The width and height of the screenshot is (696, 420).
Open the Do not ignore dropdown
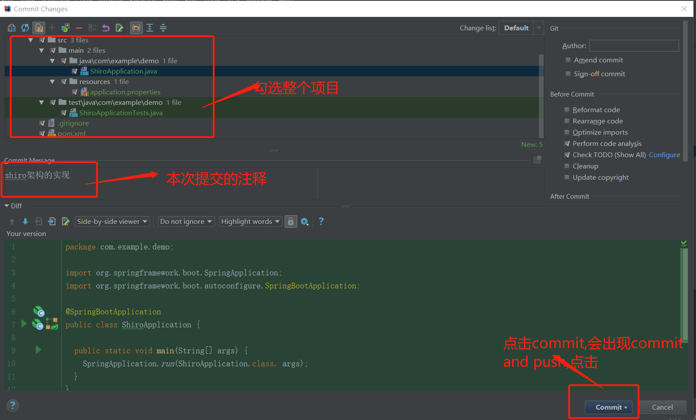tap(186, 222)
